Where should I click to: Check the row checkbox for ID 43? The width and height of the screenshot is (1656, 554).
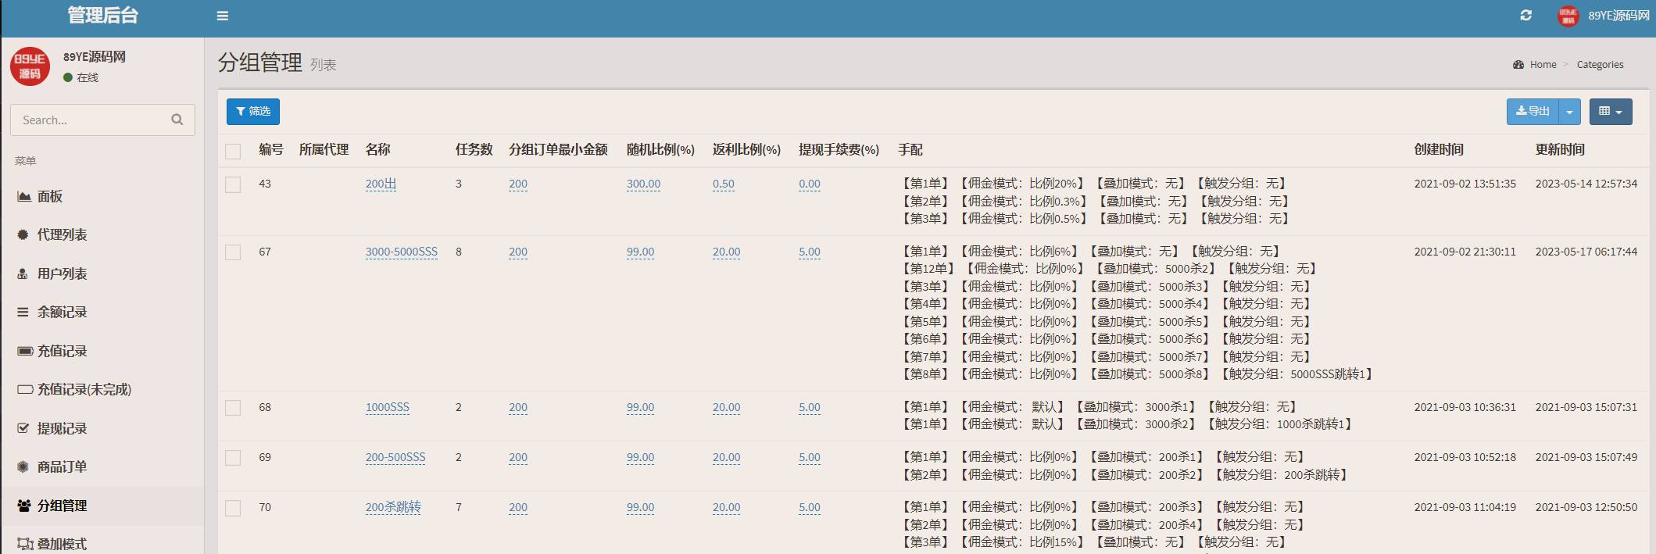click(233, 184)
